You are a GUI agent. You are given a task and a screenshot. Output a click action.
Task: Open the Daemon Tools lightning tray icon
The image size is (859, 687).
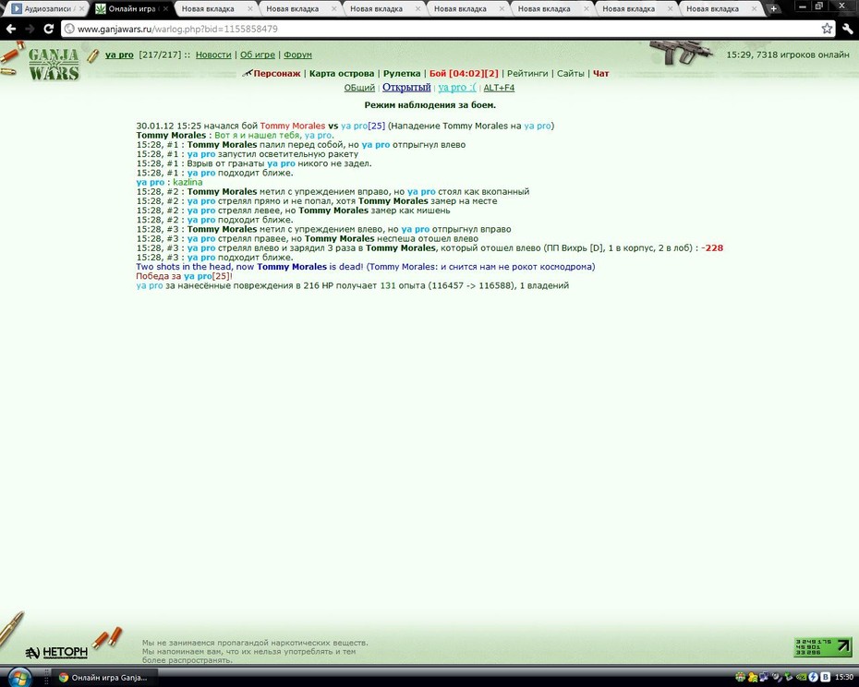[x=814, y=677]
